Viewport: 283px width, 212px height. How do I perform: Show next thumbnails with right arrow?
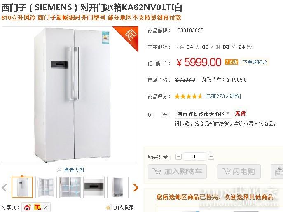click(136, 188)
